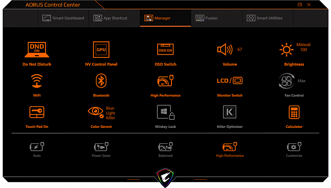
Task: Click the Monitor Switch LCD icon
Action: [x=230, y=80]
